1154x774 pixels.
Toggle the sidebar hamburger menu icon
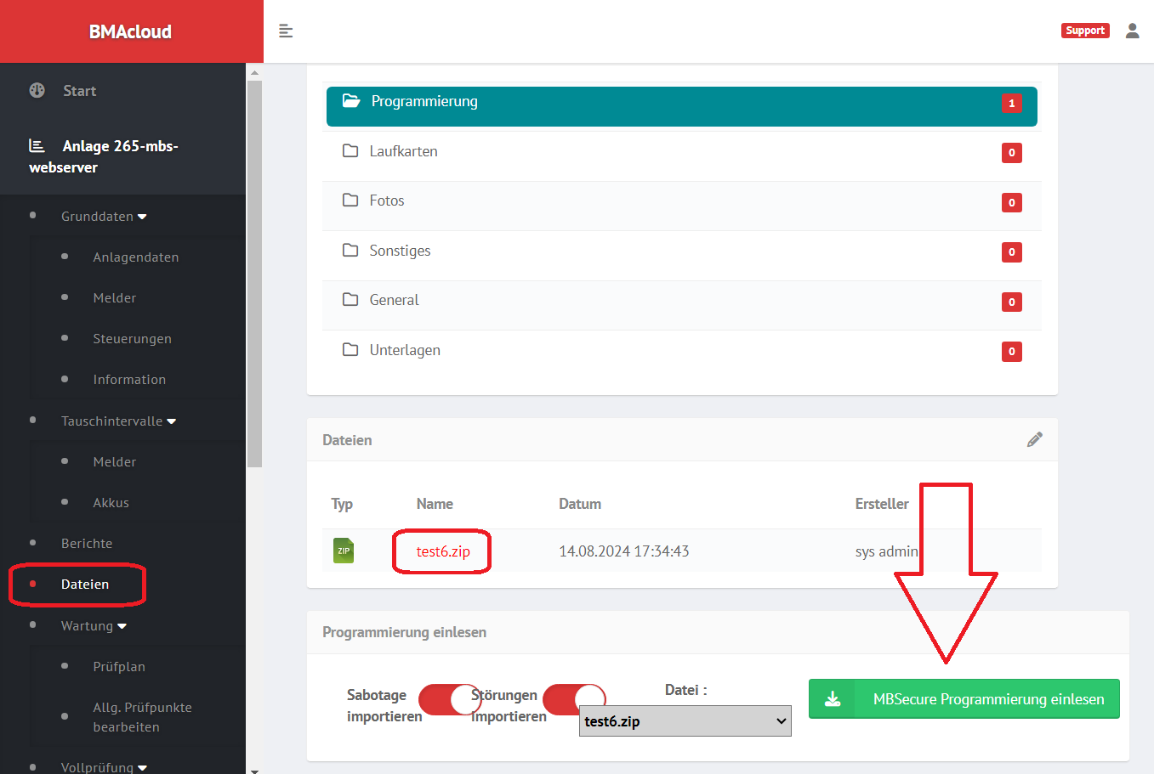(x=286, y=31)
